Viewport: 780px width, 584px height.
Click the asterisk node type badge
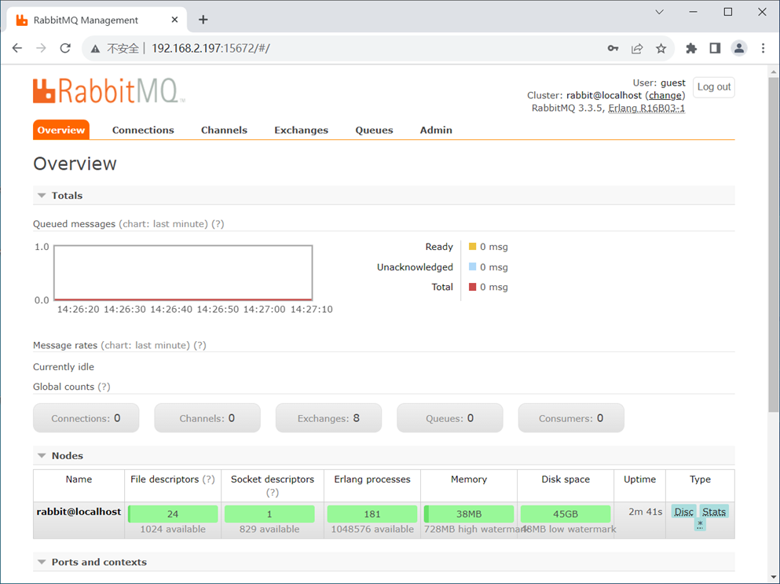coord(700,524)
